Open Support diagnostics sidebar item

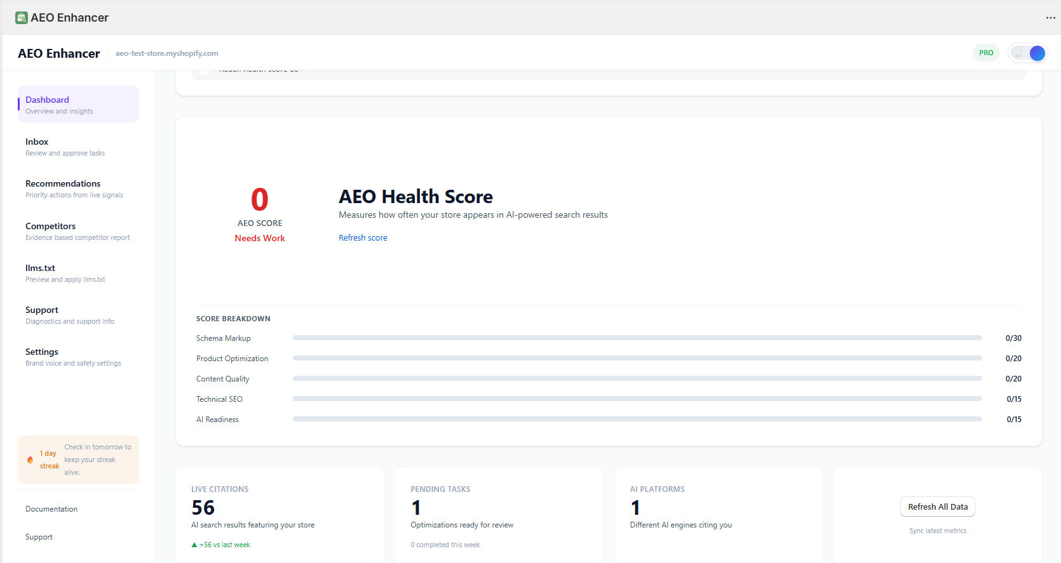pos(78,315)
